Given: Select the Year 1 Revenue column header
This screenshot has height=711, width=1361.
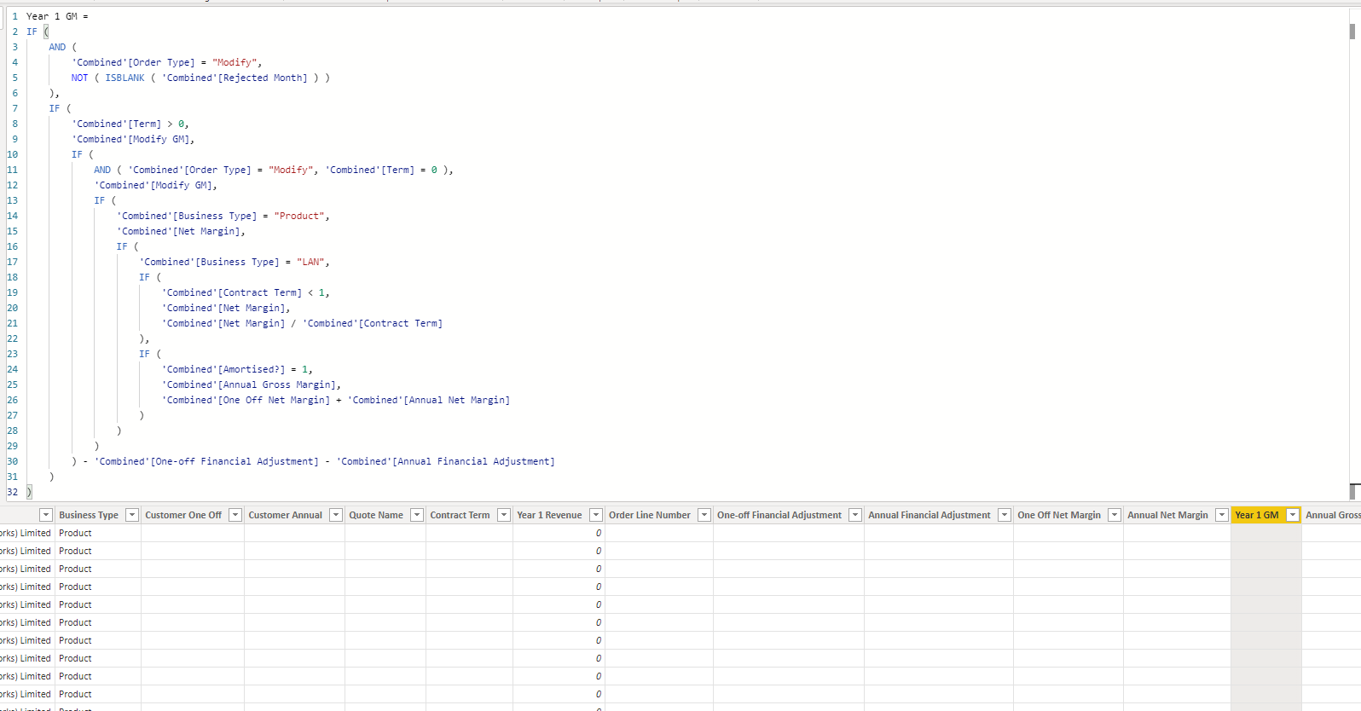Looking at the screenshot, I should point(549,515).
